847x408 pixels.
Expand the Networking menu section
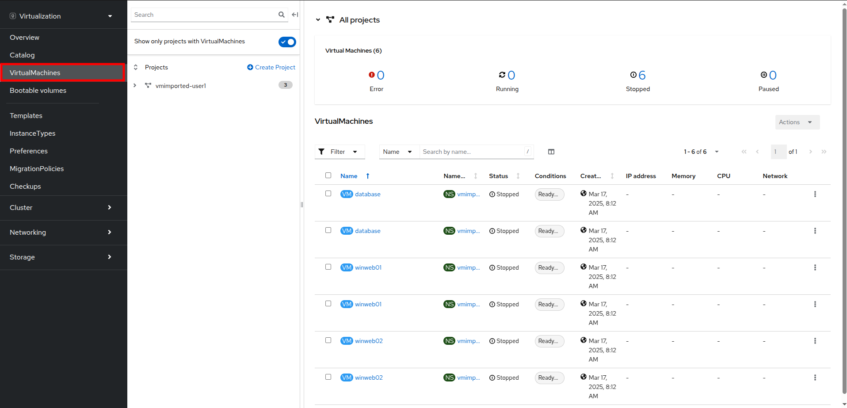[x=61, y=232]
